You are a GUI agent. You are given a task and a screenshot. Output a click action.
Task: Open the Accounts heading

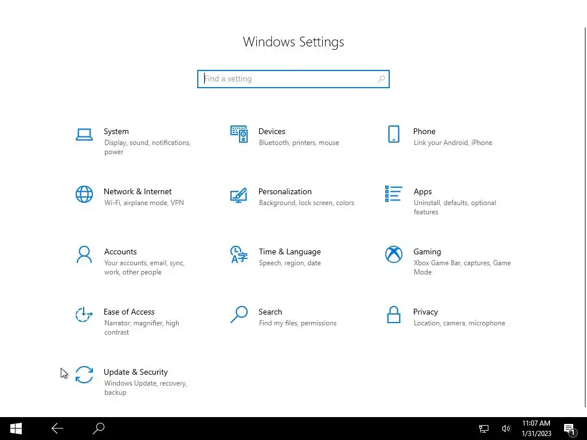click(120, 252)
